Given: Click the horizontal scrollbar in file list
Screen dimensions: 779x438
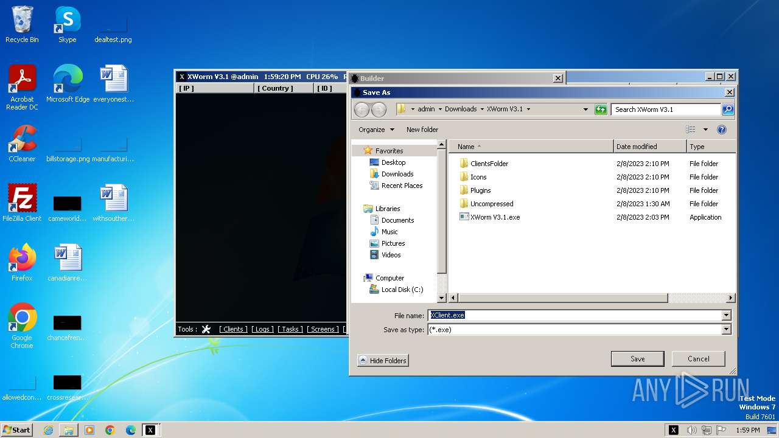Looking at the screenshot, I should pyautogui.click(x=562, y=298).
